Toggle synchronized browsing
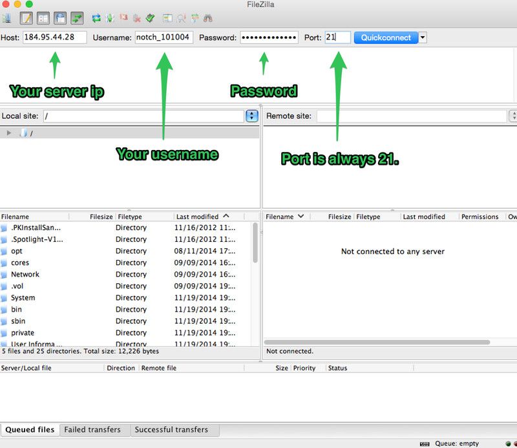Screen dimensions: 517x448 pos(195,18)
